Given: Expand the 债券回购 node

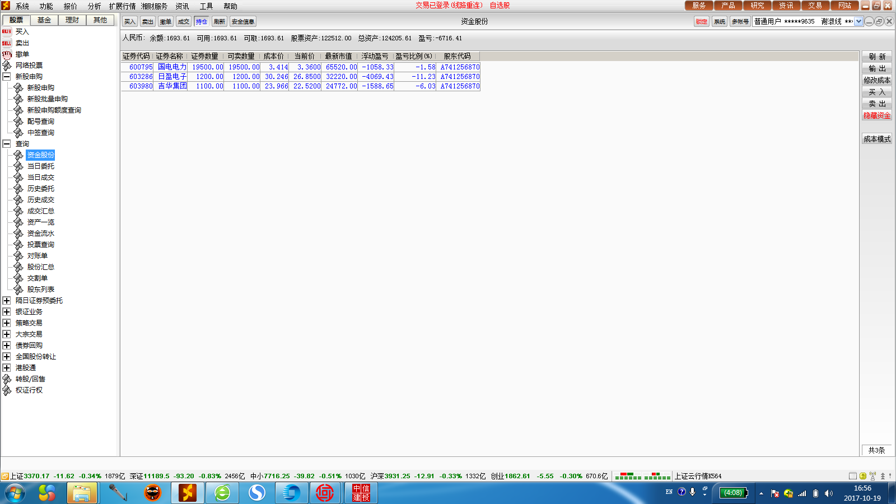Looking at the screenshot, I should coord(7,346).
